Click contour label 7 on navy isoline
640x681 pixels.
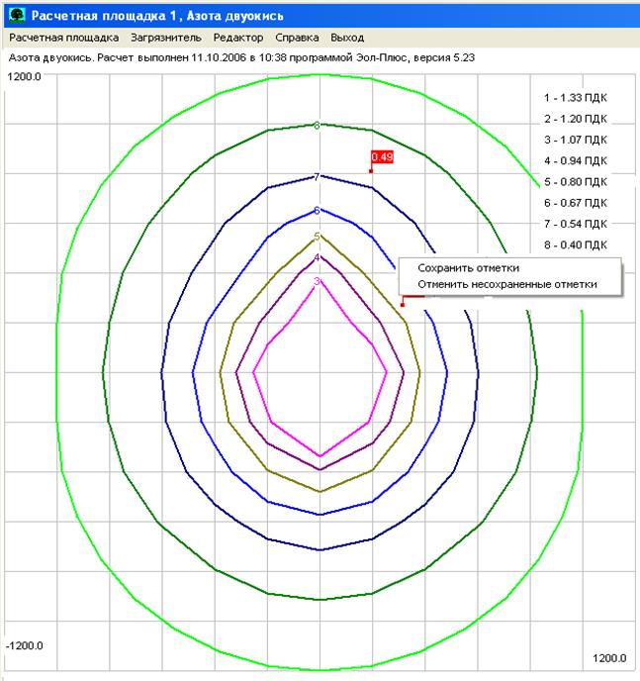[317, 177]
